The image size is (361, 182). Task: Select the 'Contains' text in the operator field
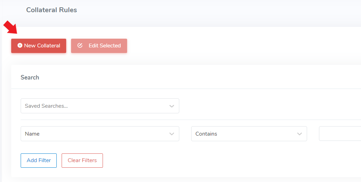point(206,134)
